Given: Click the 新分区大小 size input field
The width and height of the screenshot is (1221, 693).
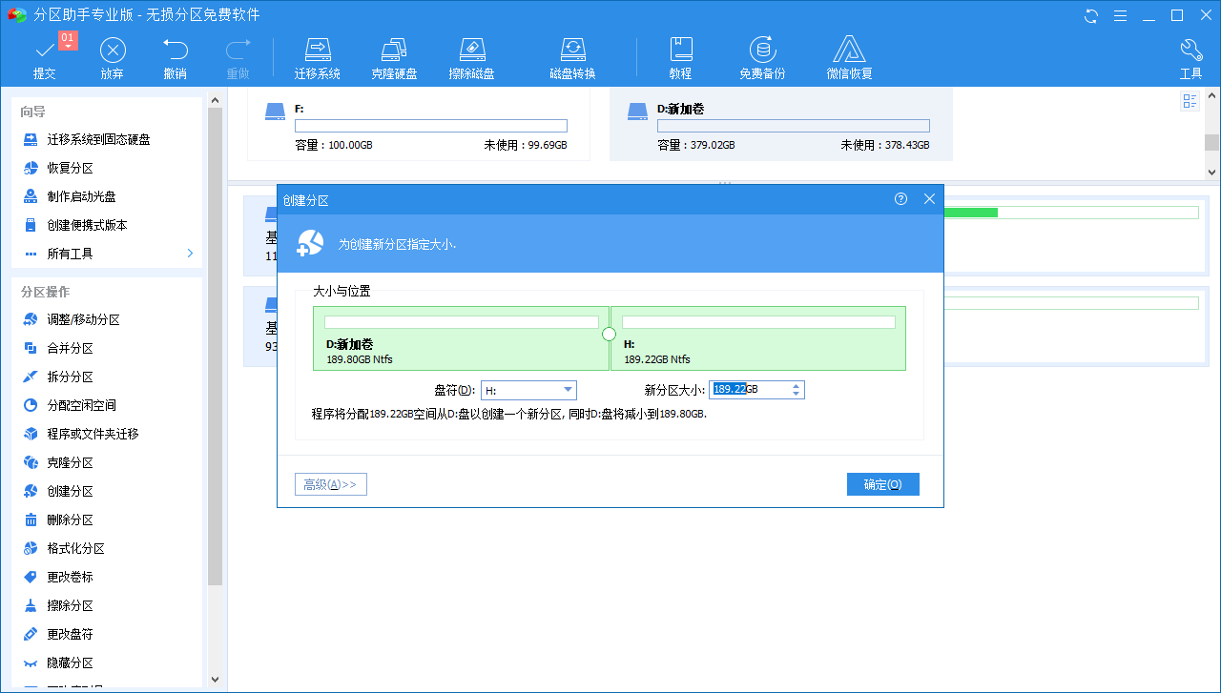Looking at the screenshot, I should 752,389.
